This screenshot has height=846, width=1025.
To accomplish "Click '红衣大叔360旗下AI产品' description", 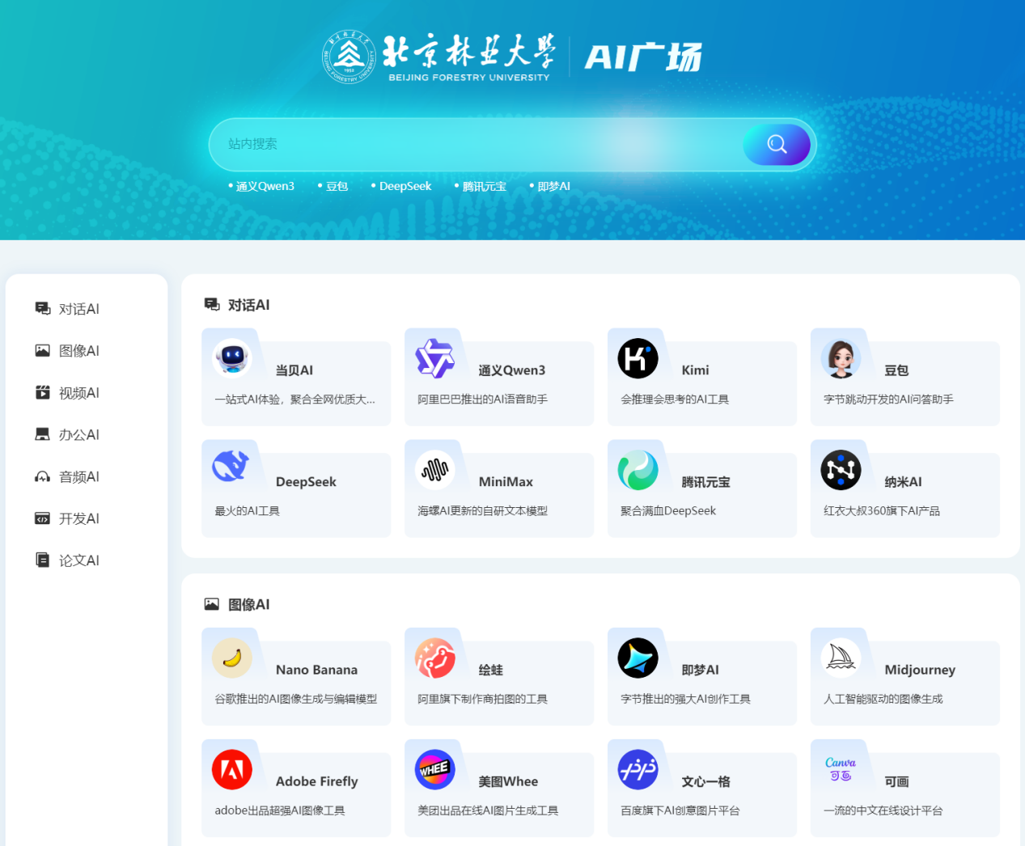I will pos(882,511).
